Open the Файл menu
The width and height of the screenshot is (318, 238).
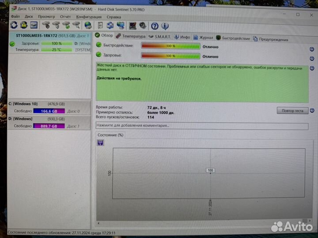pyautogui.click(x=15, y=16)
